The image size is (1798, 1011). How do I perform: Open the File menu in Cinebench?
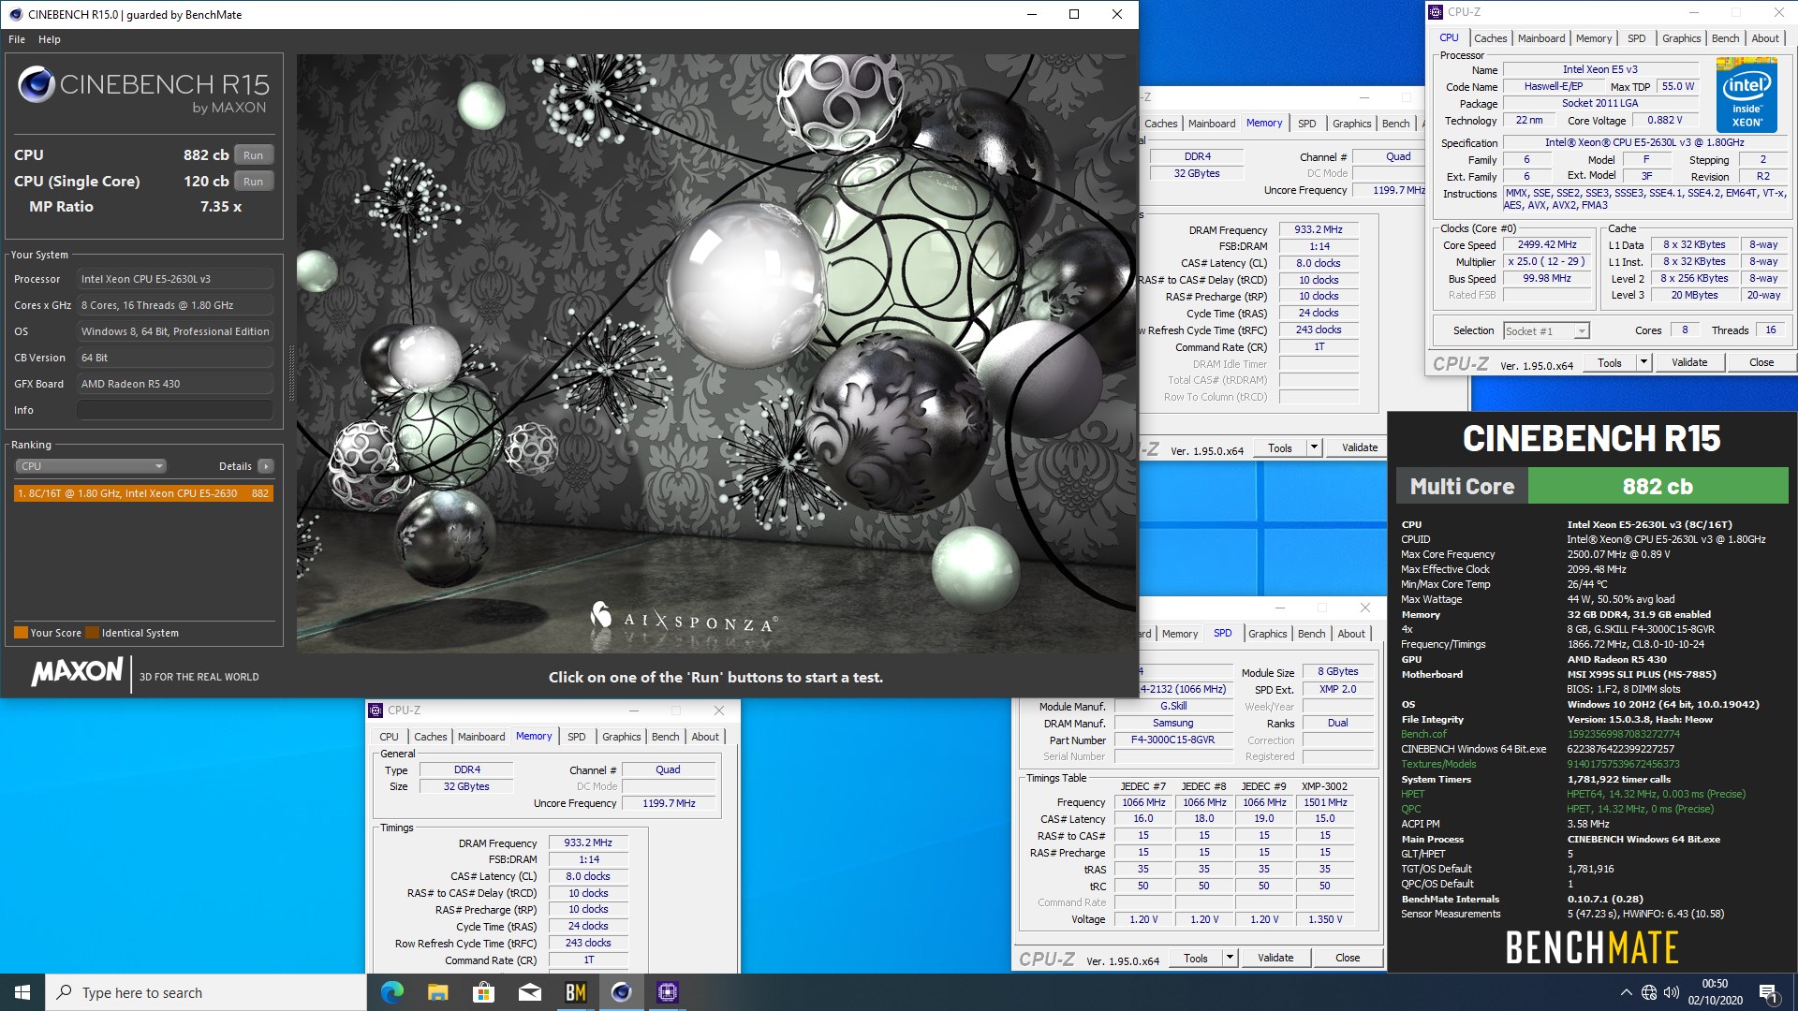(17, 39)
